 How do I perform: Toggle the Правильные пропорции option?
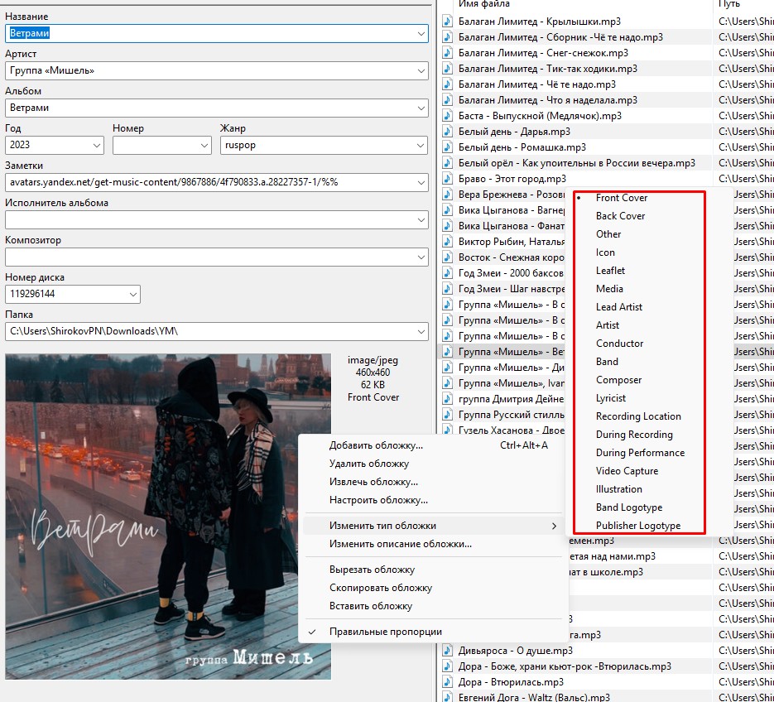[385, 632]
